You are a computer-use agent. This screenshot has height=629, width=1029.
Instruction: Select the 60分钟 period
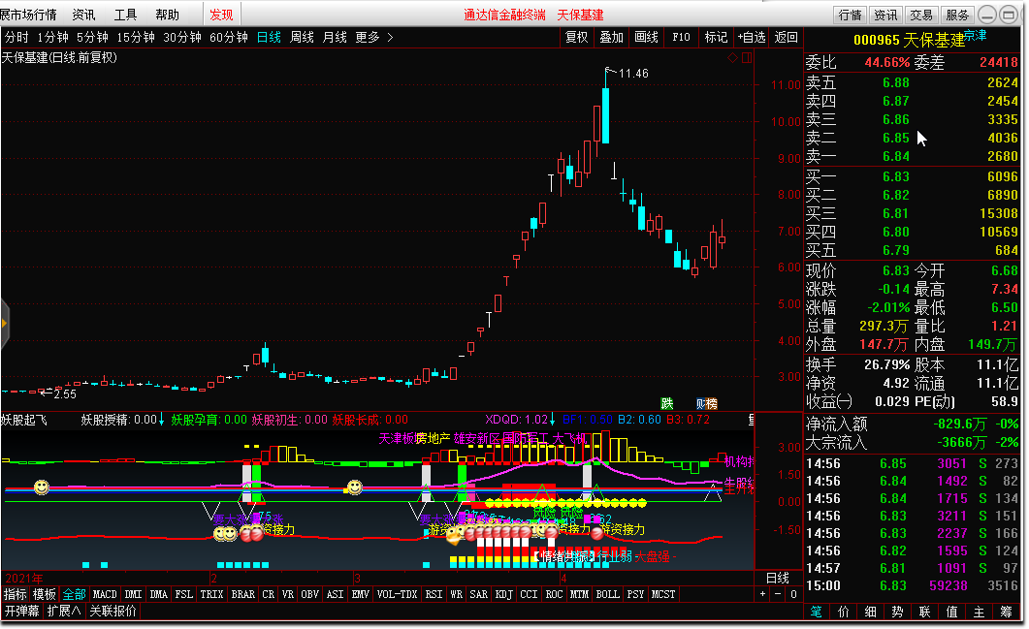(228, 38)
